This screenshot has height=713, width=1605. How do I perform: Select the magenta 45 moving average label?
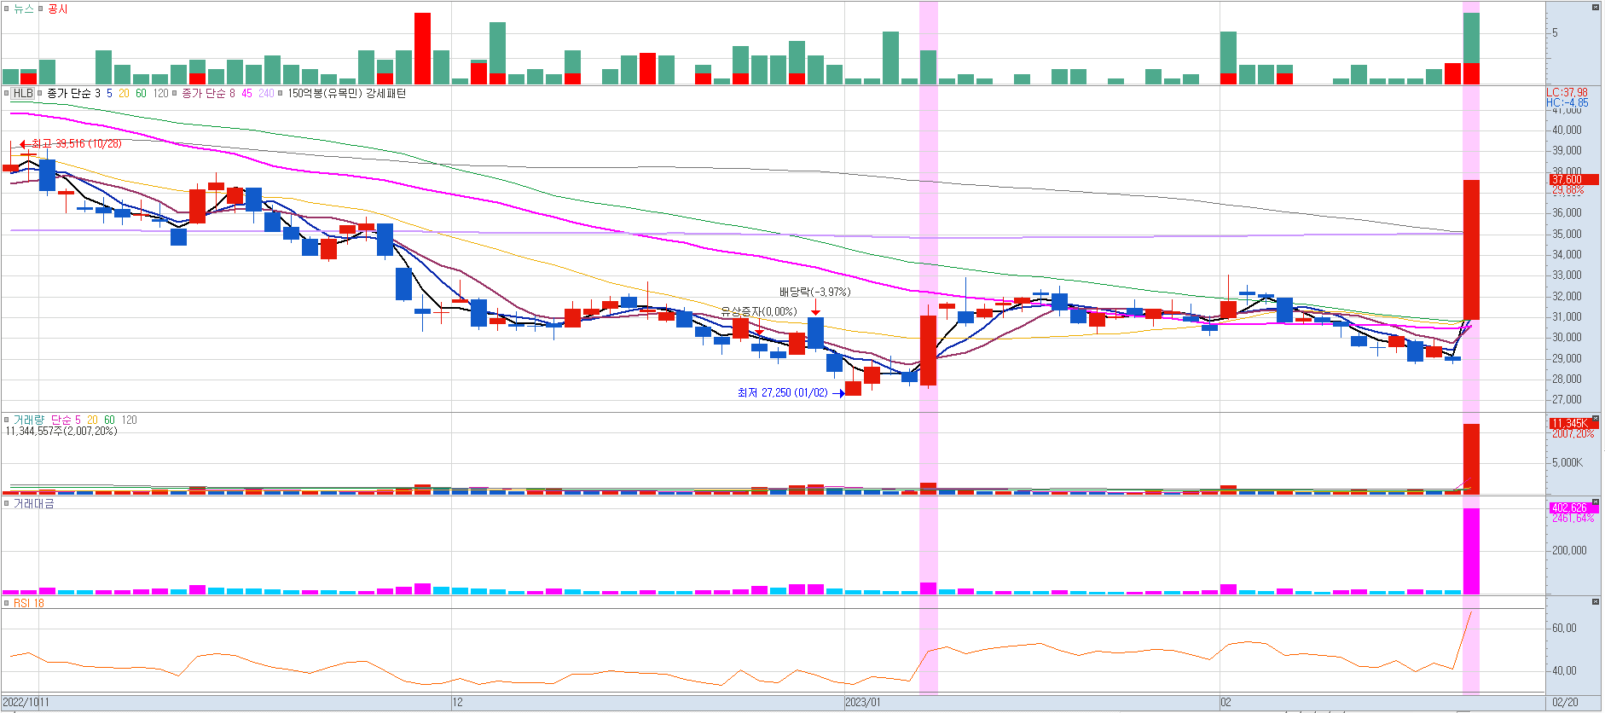[x=246, y=93]
